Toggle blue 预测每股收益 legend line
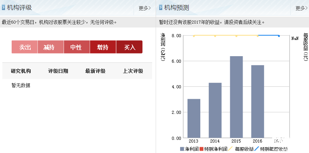This screenshot has height=153, width=309. tap(257, 149)
